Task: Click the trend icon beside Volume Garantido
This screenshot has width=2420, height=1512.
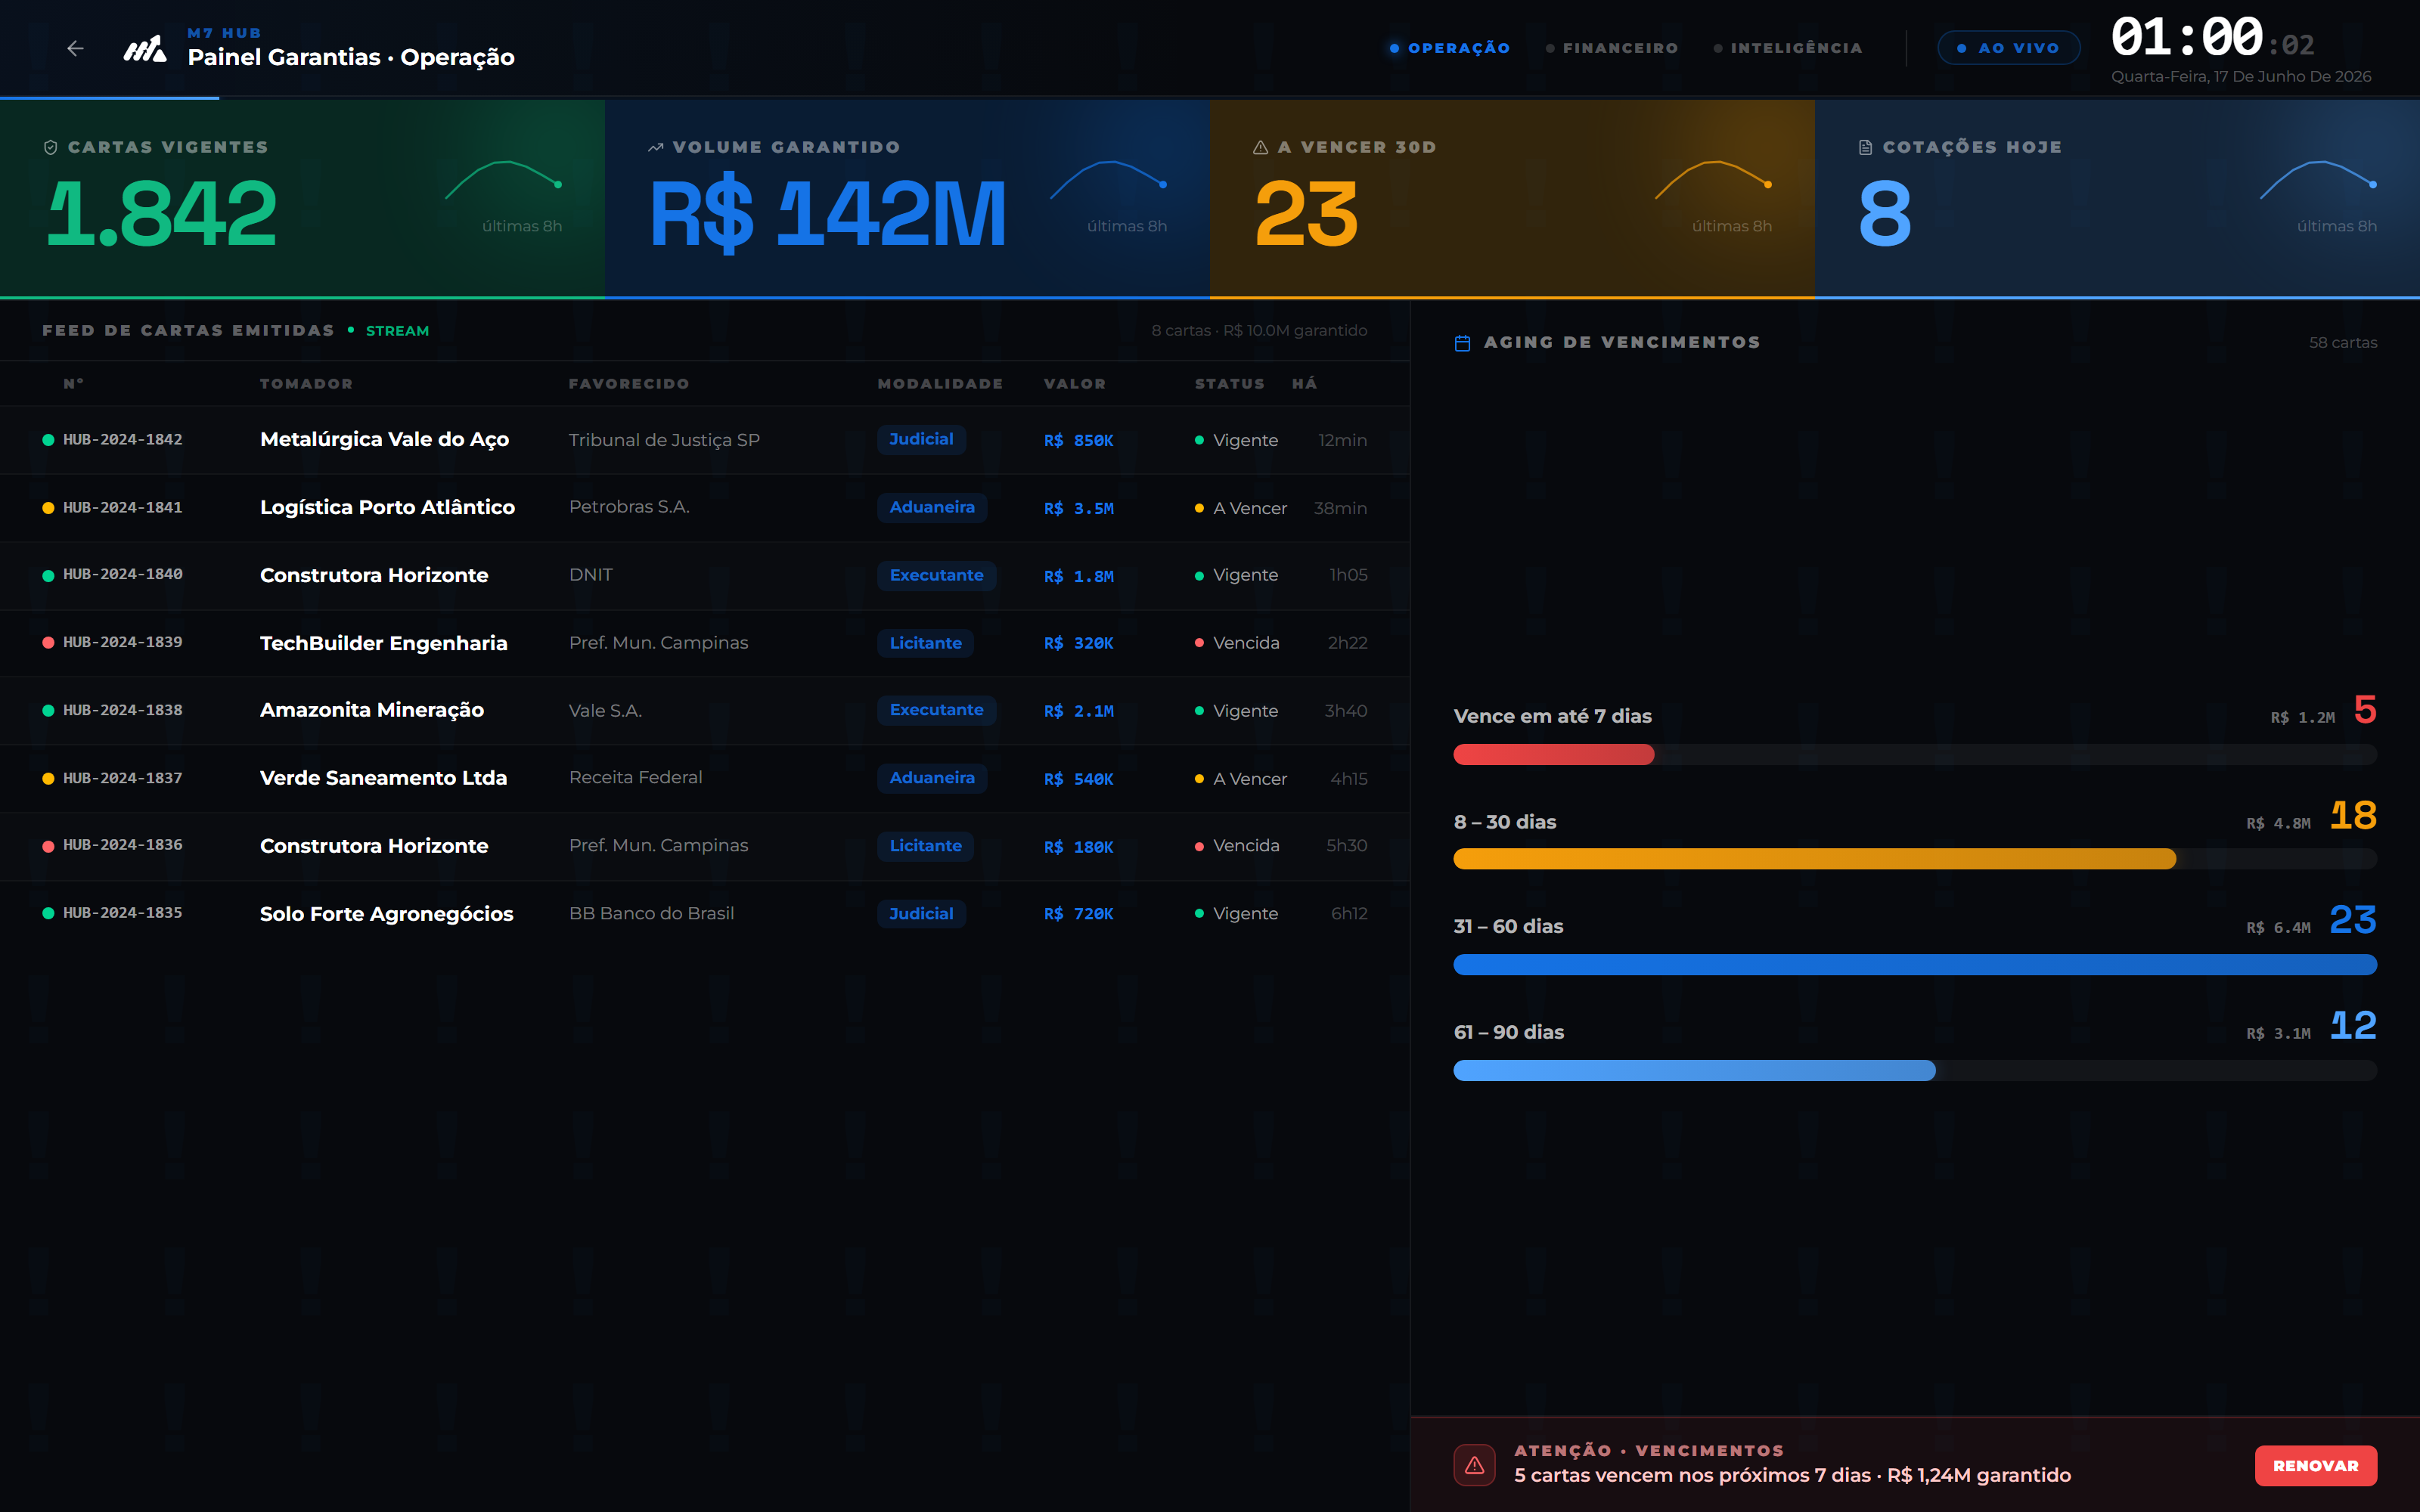Action: pos(655,148)
